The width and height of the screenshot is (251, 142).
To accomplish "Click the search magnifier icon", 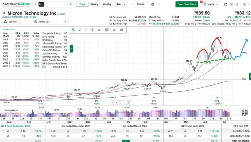I will (36, 4).
